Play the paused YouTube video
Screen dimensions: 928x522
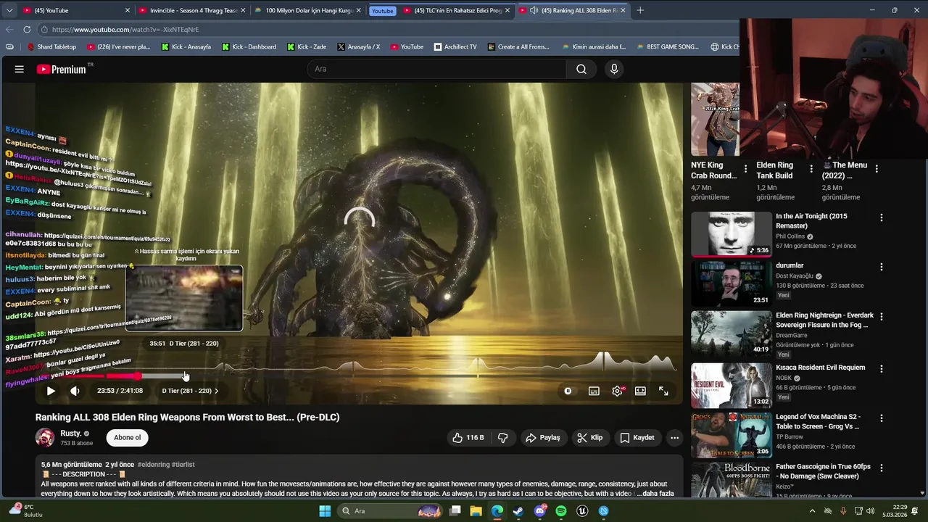(51, 391)
